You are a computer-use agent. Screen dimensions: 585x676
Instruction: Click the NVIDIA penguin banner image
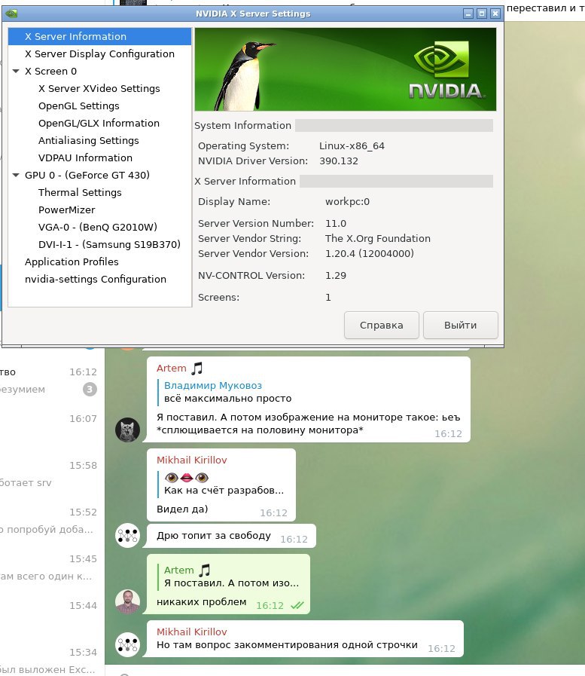(346, 69)
